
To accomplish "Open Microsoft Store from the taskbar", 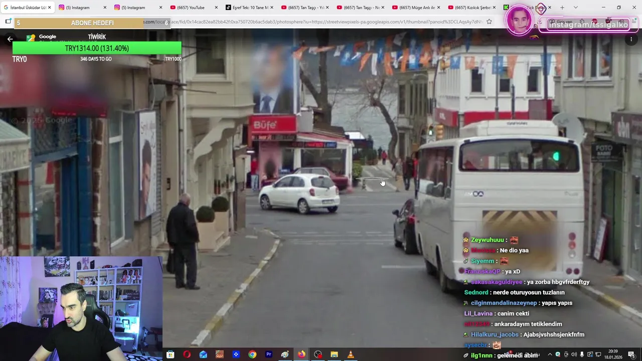I will tap(170, 354).
